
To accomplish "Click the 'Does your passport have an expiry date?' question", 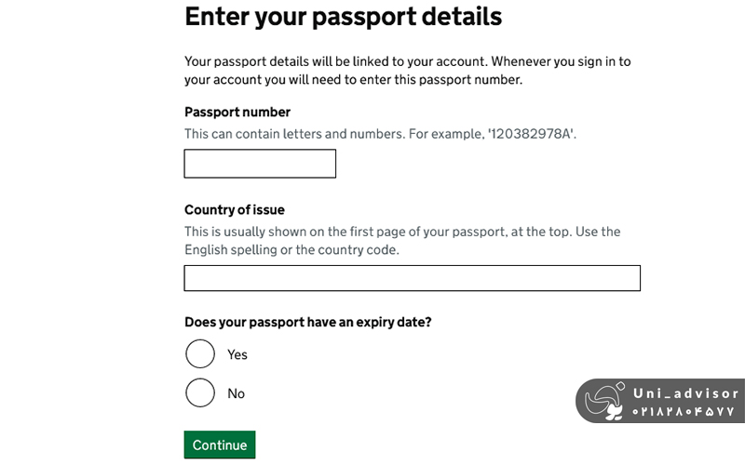I will click(x=308, y=322).
